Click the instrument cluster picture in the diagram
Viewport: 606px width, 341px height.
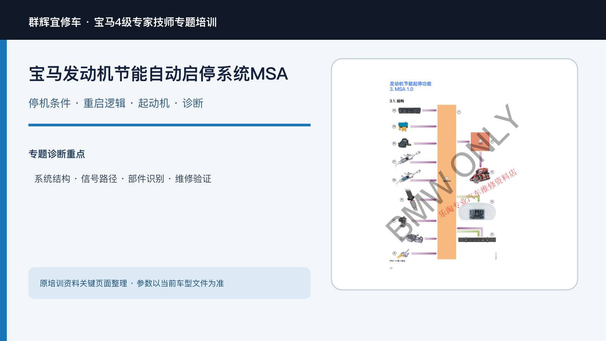pyautogui.click(x=477, y=212)
